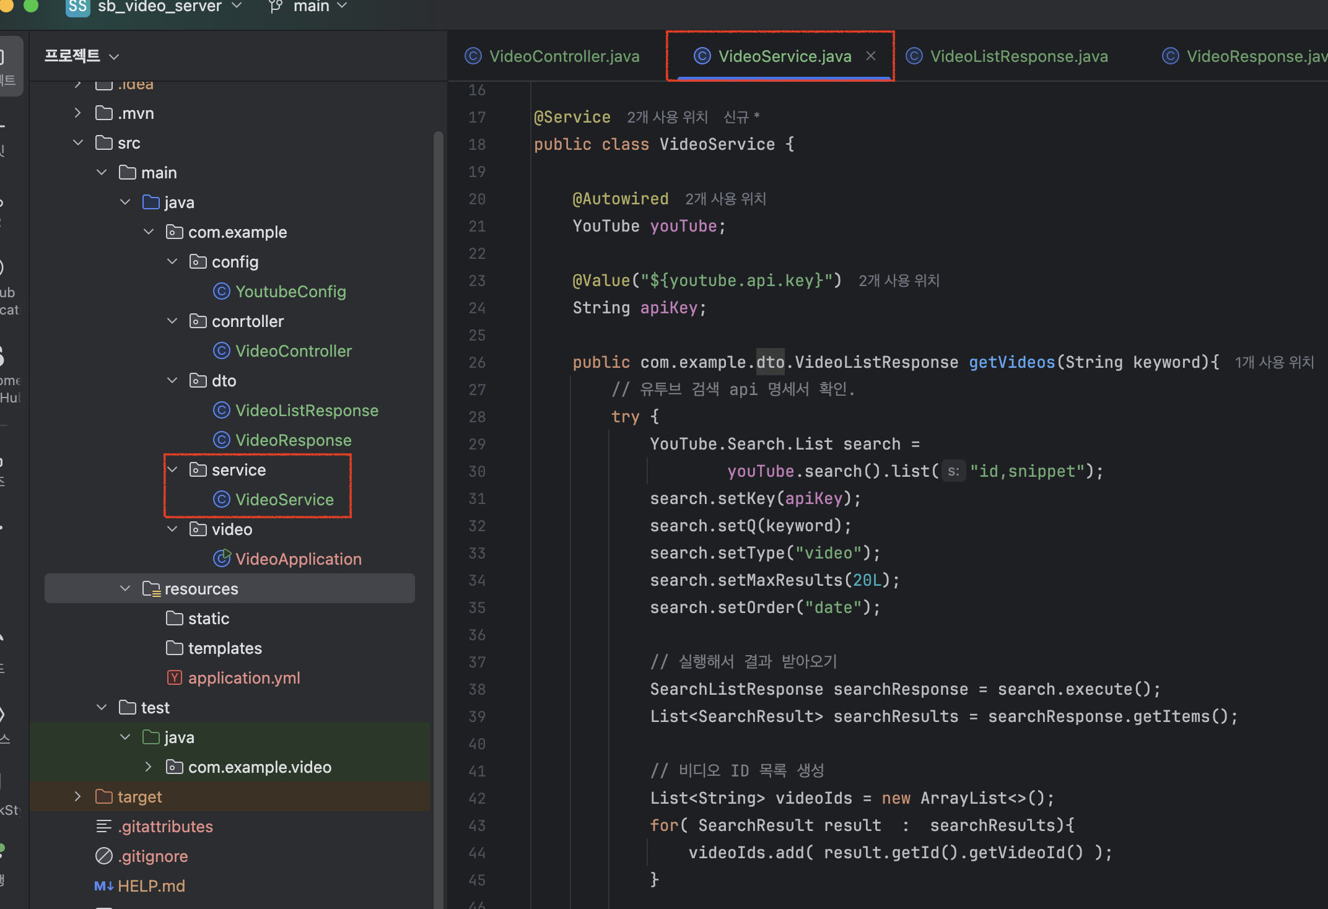
Task: Collapse the src folder
Action: pos(77,143)
